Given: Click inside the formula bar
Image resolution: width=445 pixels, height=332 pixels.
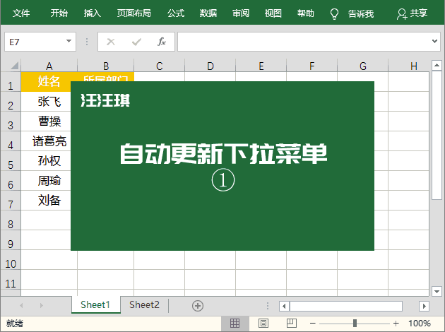Looking at the screenshot, I should [304, 42].
